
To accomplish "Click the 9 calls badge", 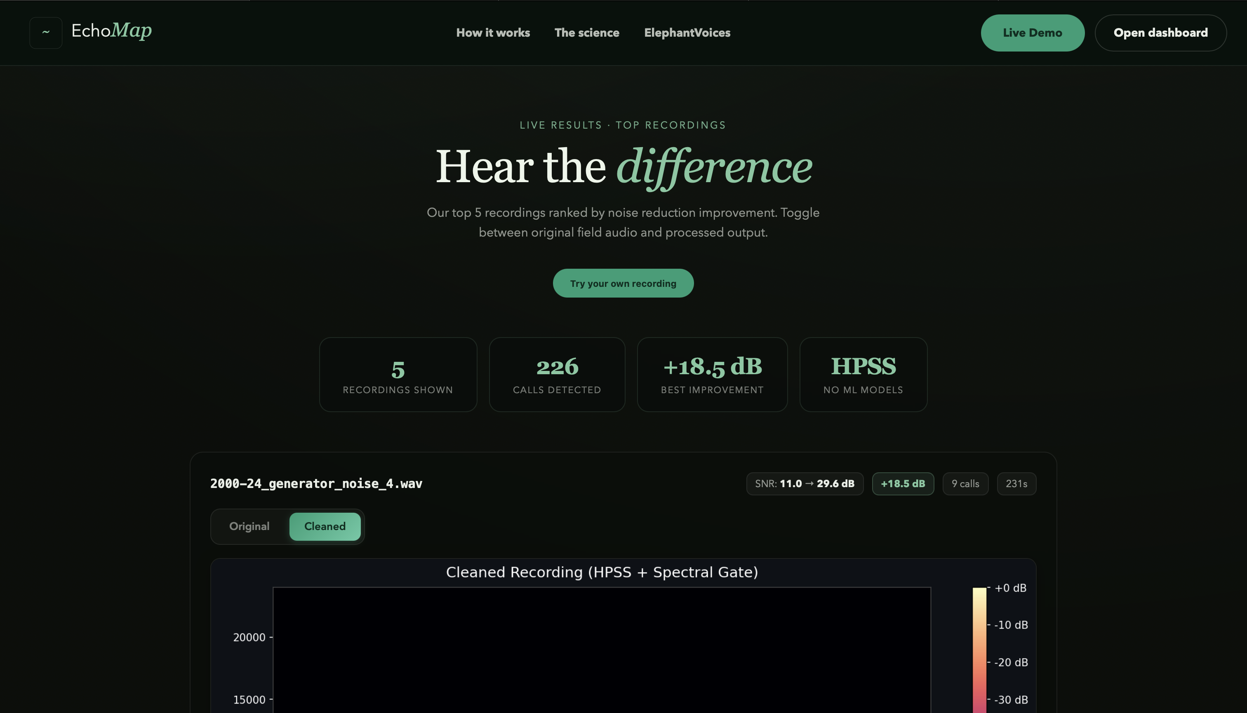I will pyautogui.click(x=965, y=483).
